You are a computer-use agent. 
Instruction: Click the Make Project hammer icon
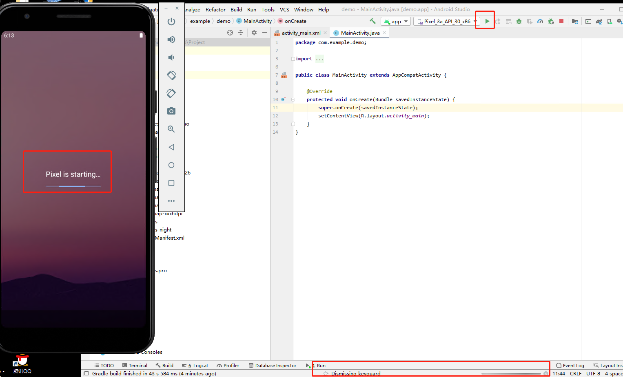(x=372, y=21)
